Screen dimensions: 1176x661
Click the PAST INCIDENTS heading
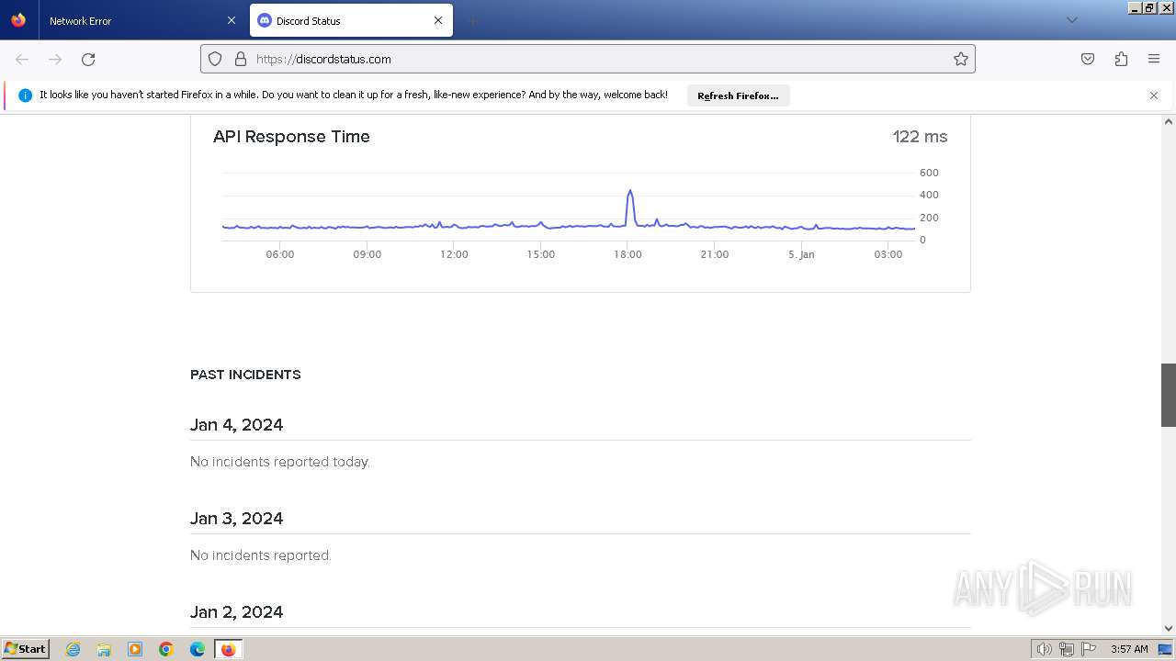click(x=245, y=375)
